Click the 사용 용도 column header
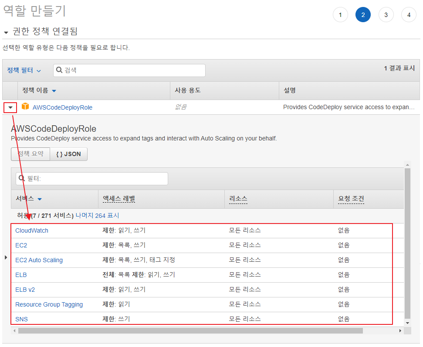This screenshot has width=423, height=347. pyautogui.click(x=187, y=90)
